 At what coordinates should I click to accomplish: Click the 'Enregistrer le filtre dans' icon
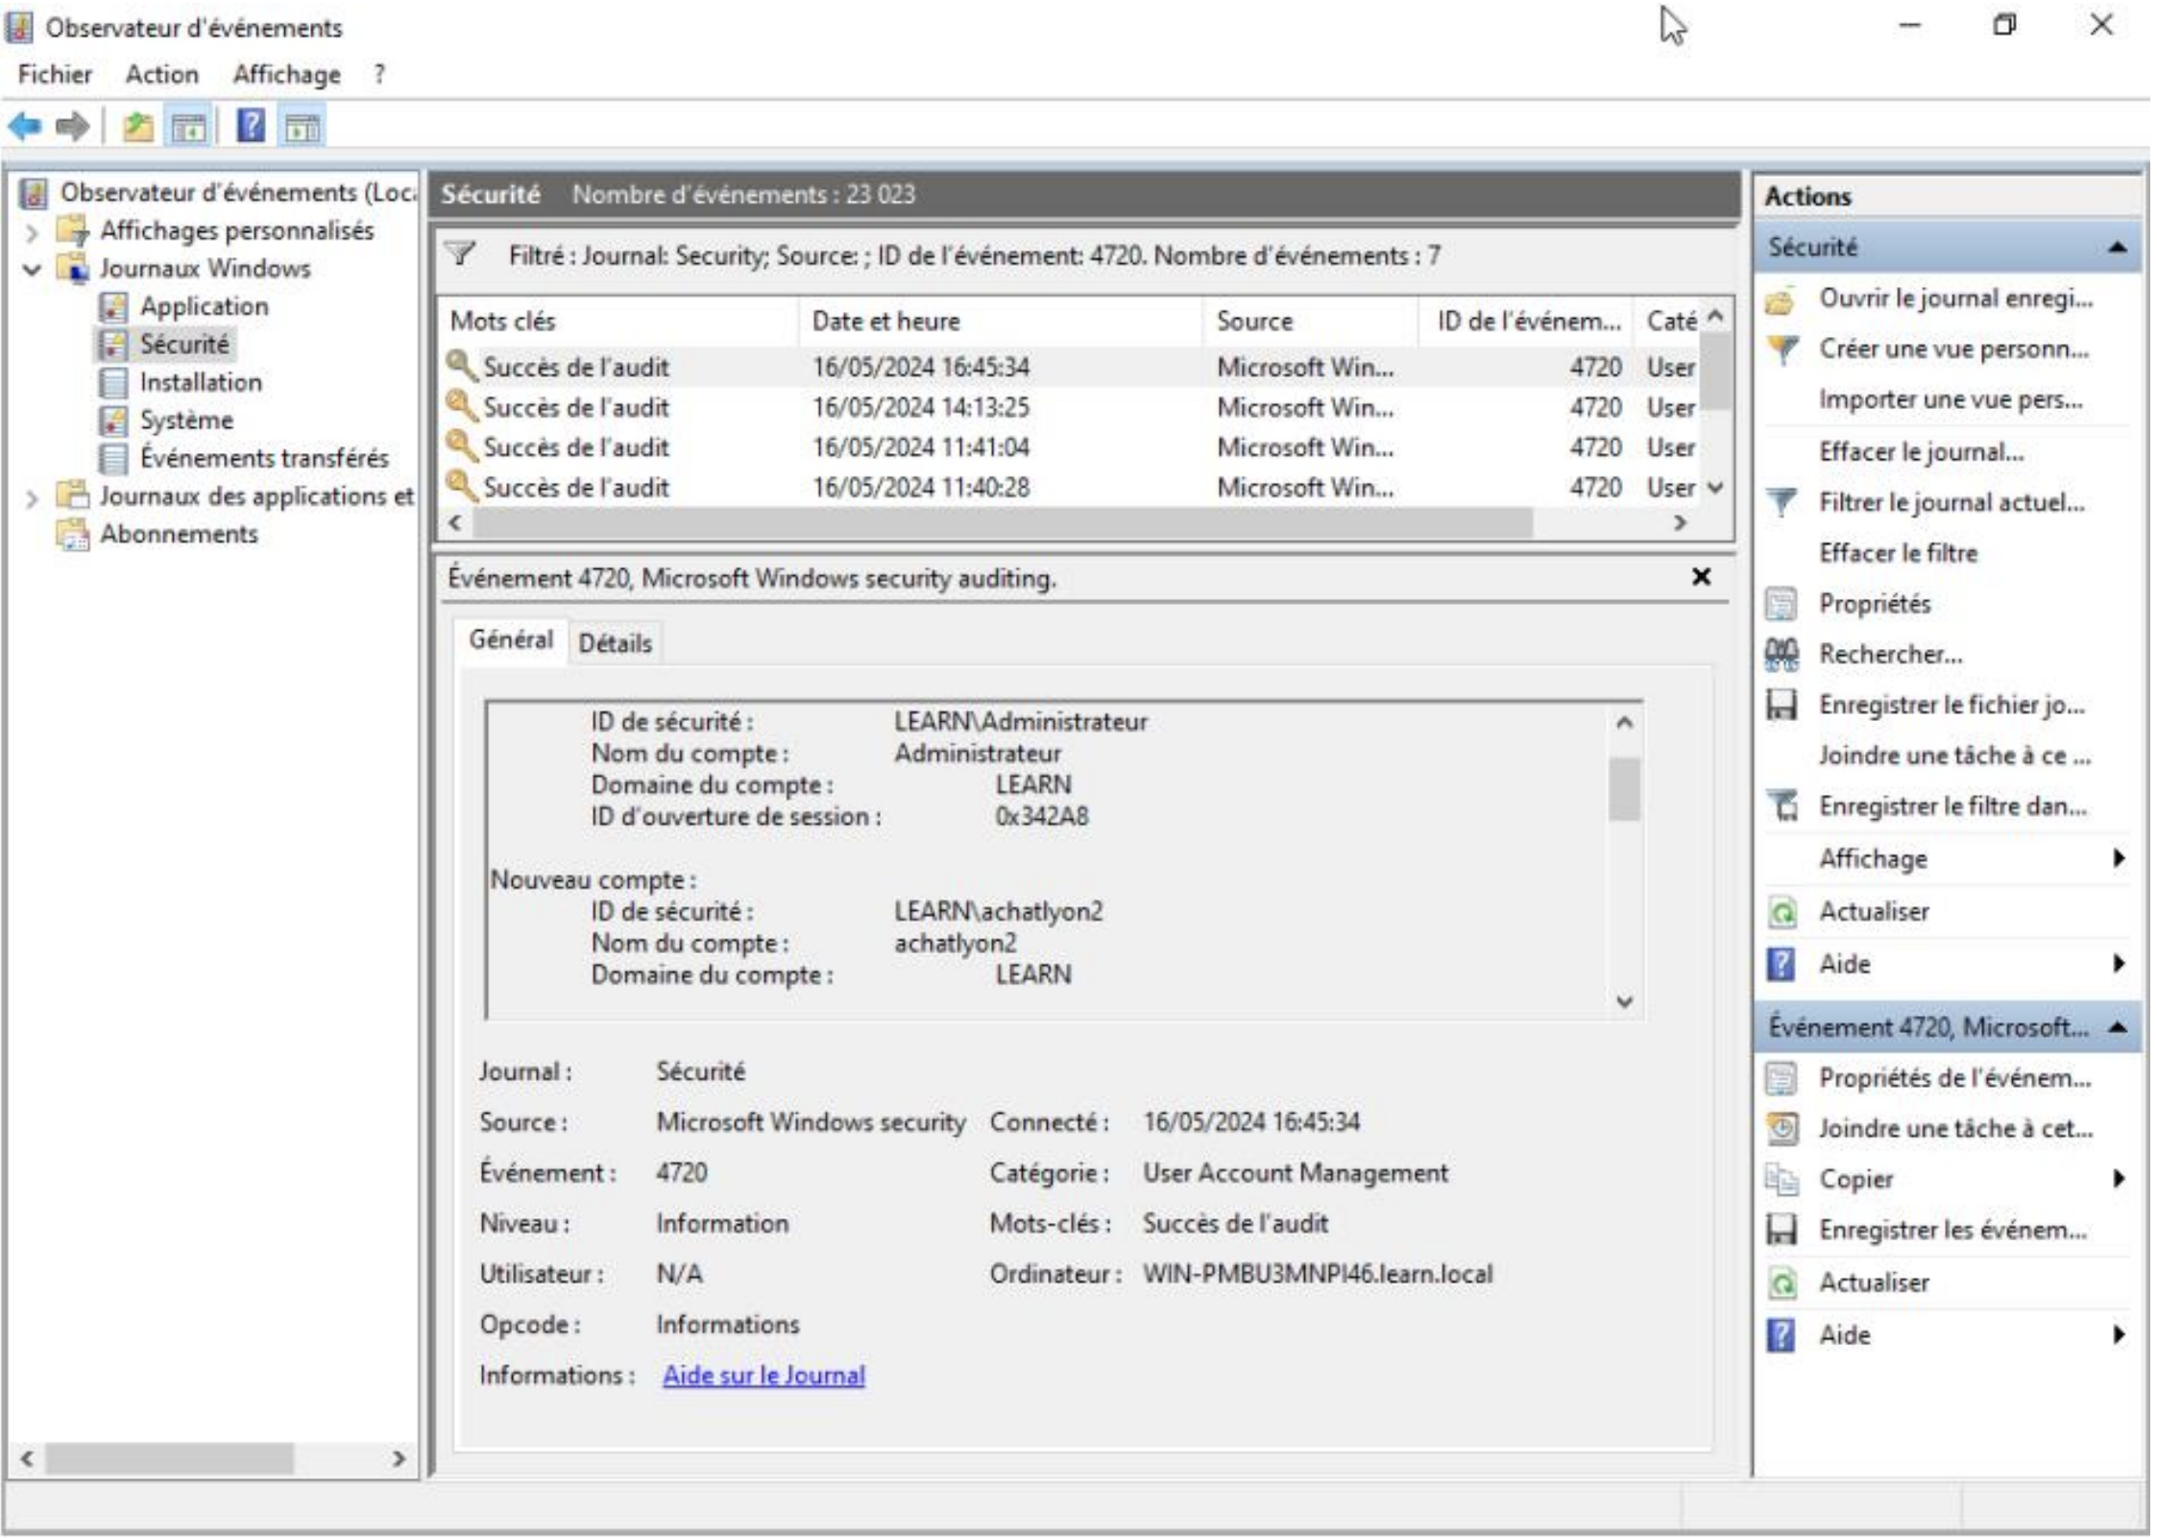[1782, 806]
